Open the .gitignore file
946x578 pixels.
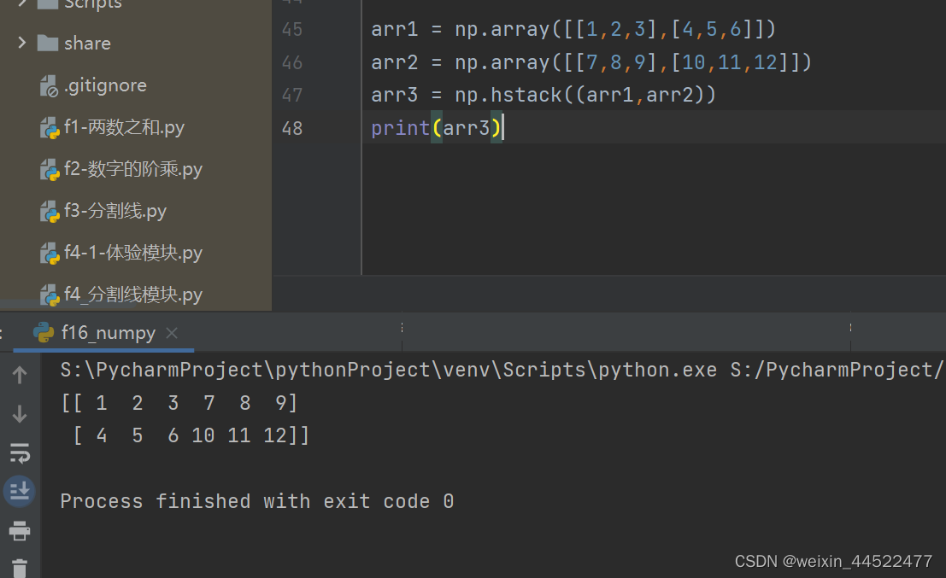coord(105,85)
